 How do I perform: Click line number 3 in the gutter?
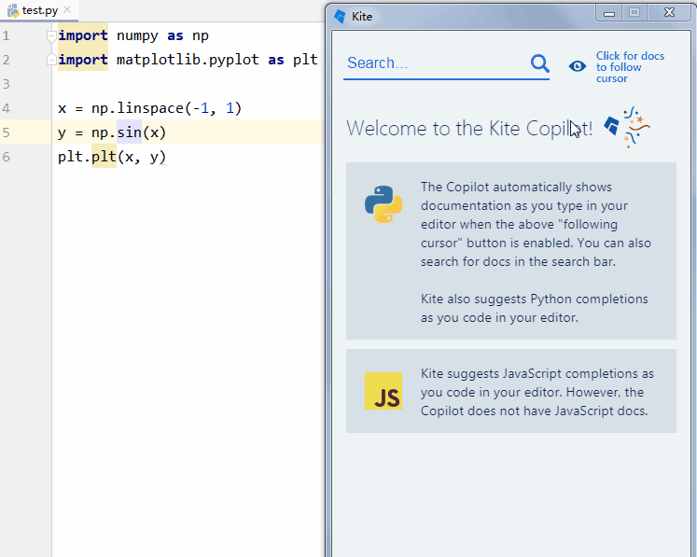[x=6, y=84]
